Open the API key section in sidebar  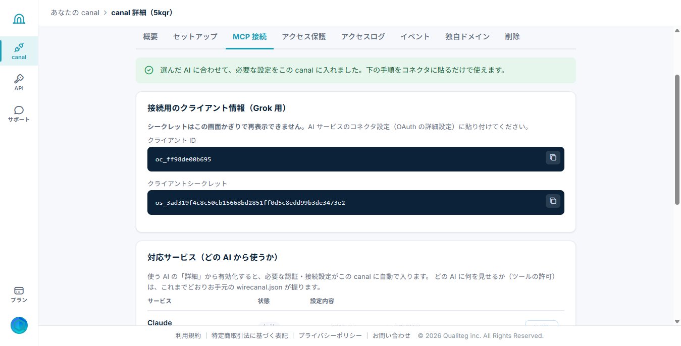click(x=19, y=82)
